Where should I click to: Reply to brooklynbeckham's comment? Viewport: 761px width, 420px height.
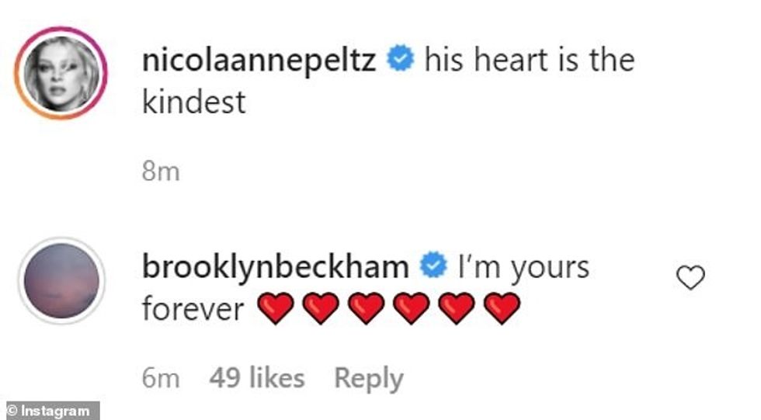tap(368, 378)
